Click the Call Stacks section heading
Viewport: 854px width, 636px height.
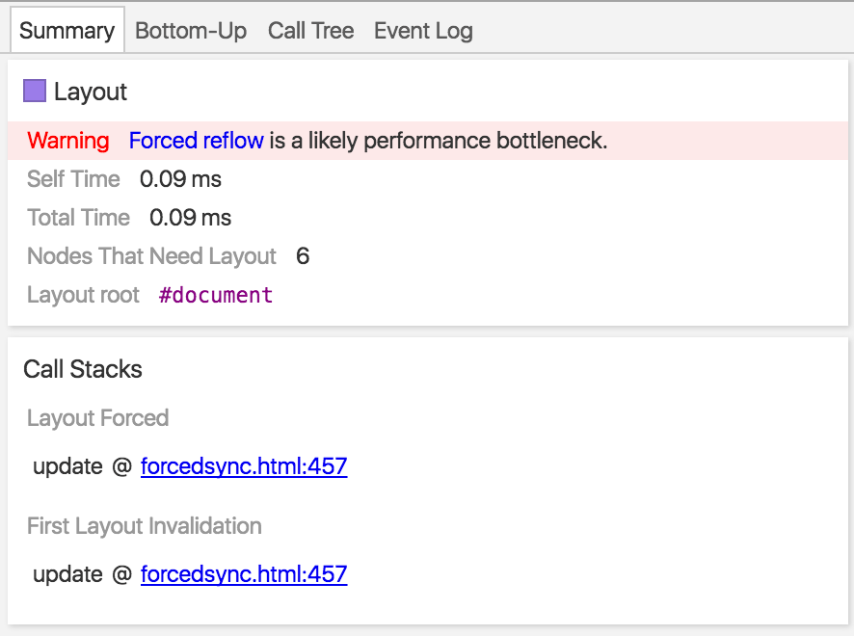(83, 369)
